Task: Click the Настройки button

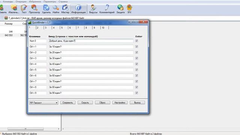Action: click(120, 102)
